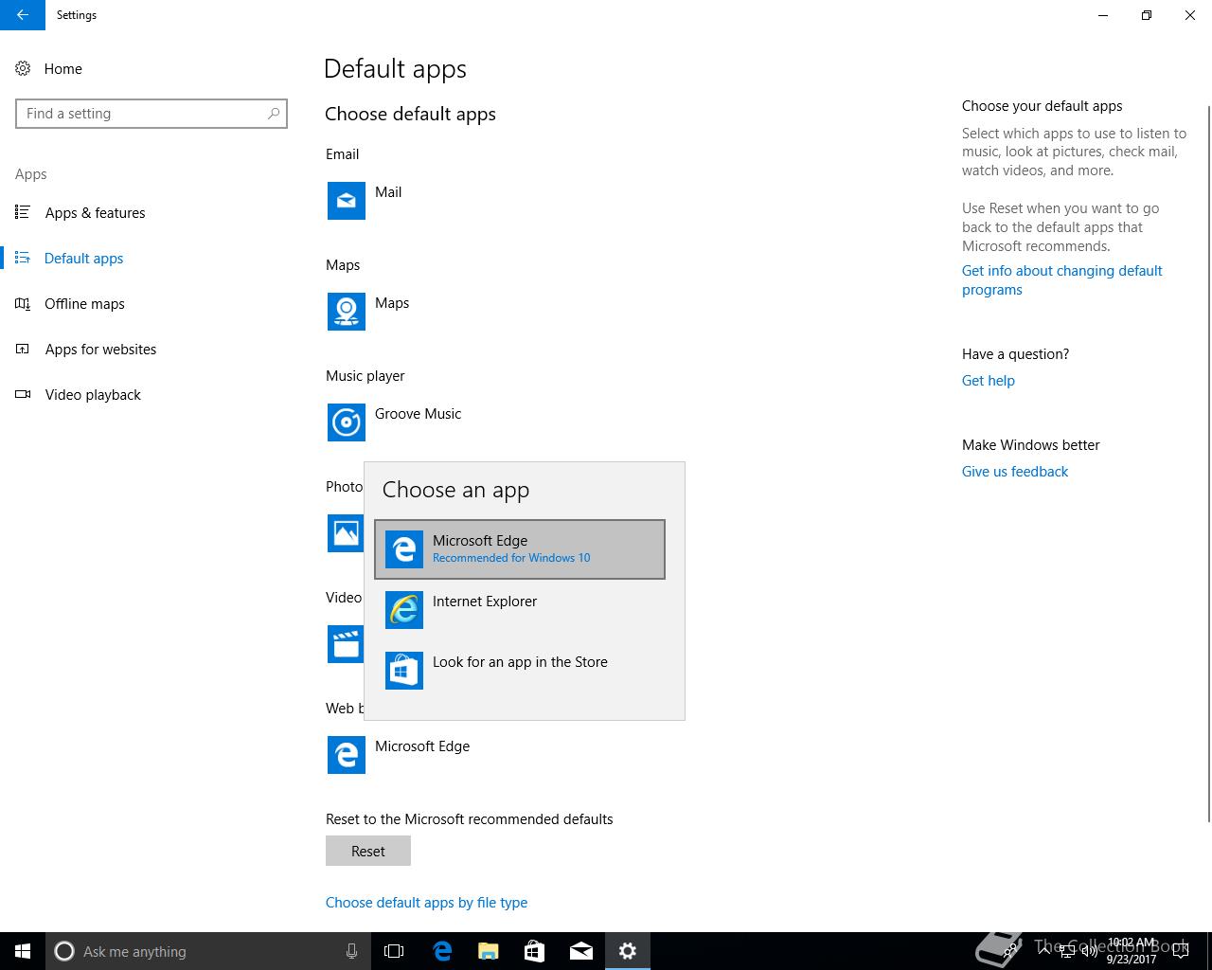The width and height of the screenshot is (1212, 970).
Task: Click the Maps app icon
Action: coord(346,312)
